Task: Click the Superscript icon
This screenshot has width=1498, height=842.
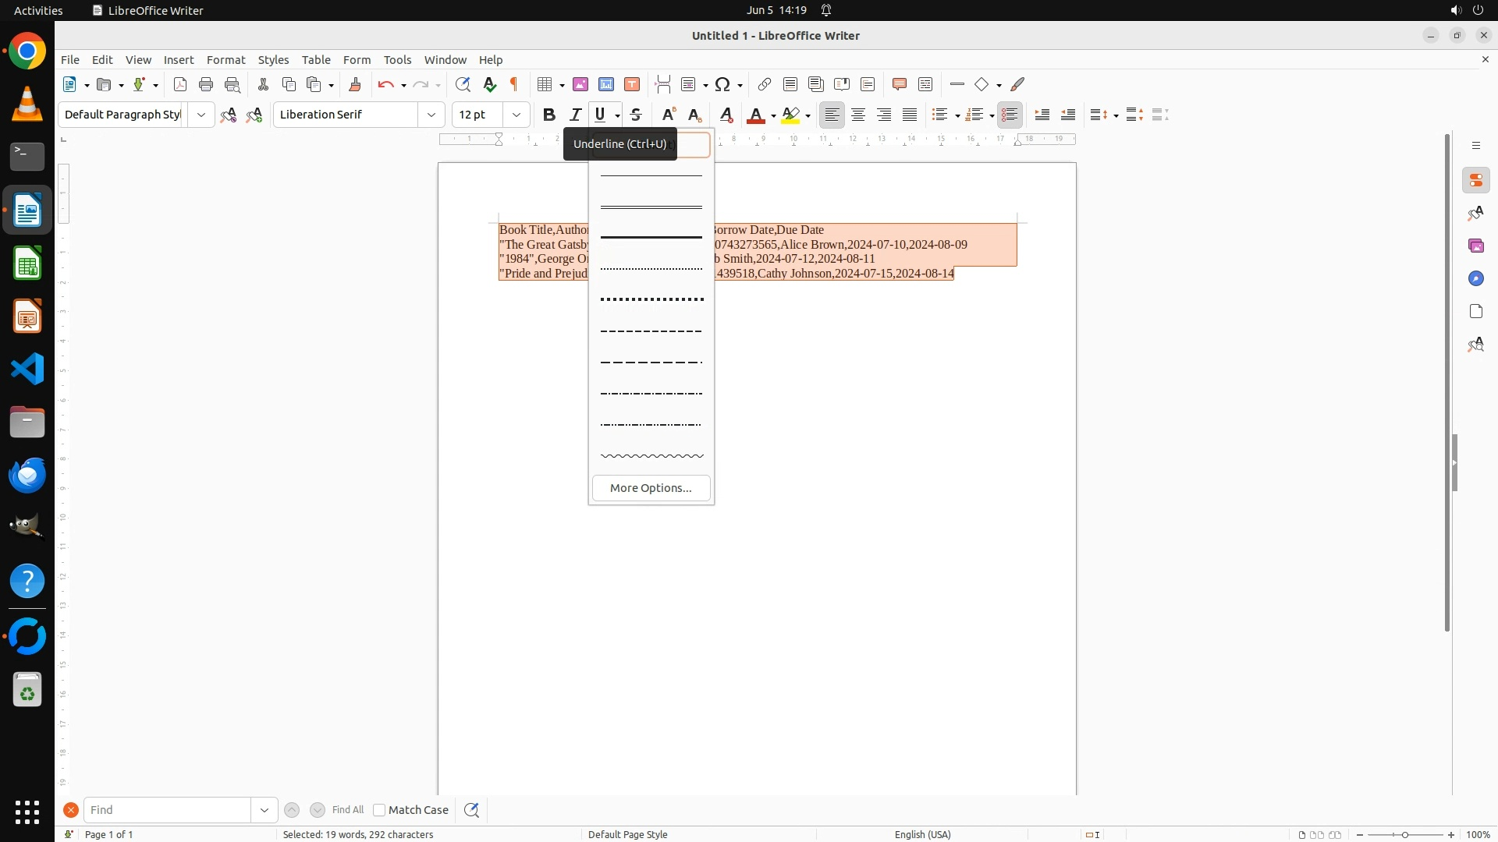Action: coord(668,115)
